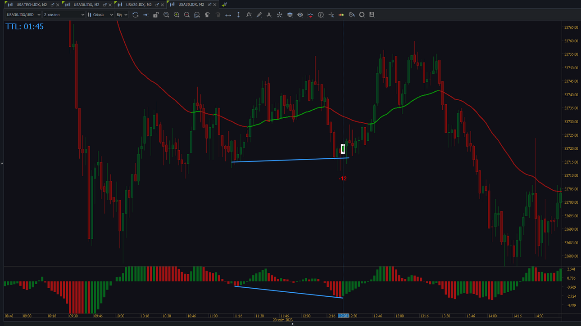581x326 pixels.
Task: Click the 11:00 time axis label
Action: tap(213, 316)
